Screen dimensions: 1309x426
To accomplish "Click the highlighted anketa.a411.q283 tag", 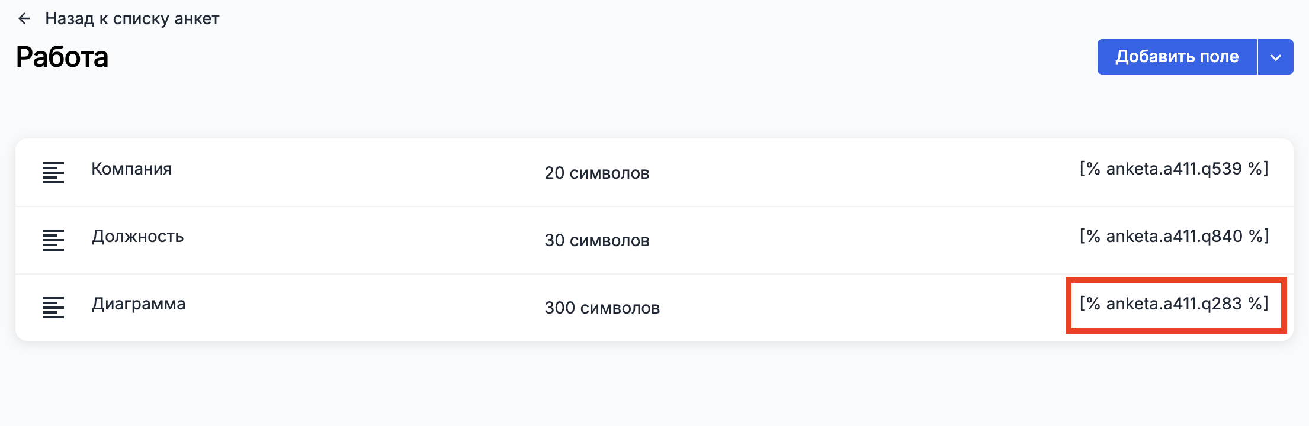I will (1174, 304).
